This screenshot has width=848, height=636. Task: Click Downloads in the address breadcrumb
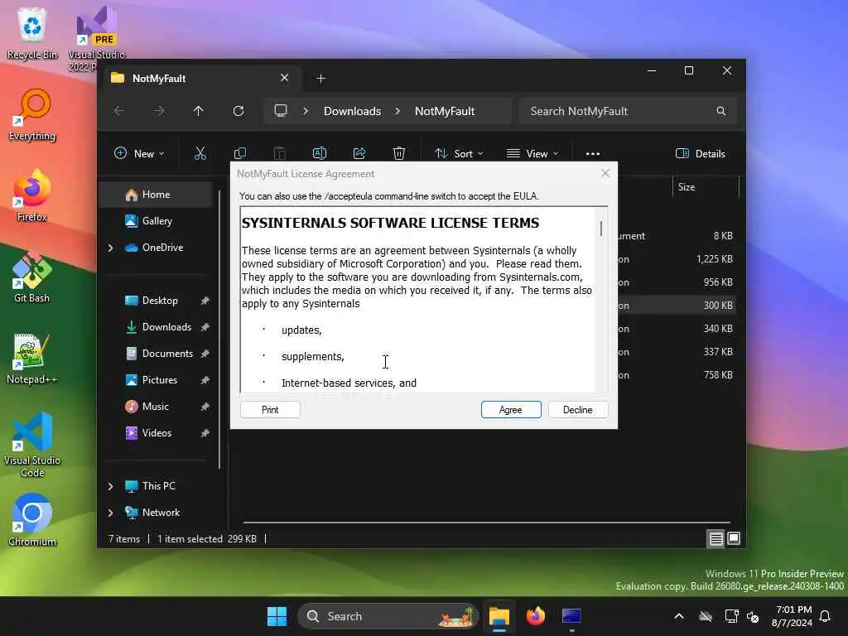(352, 111)
